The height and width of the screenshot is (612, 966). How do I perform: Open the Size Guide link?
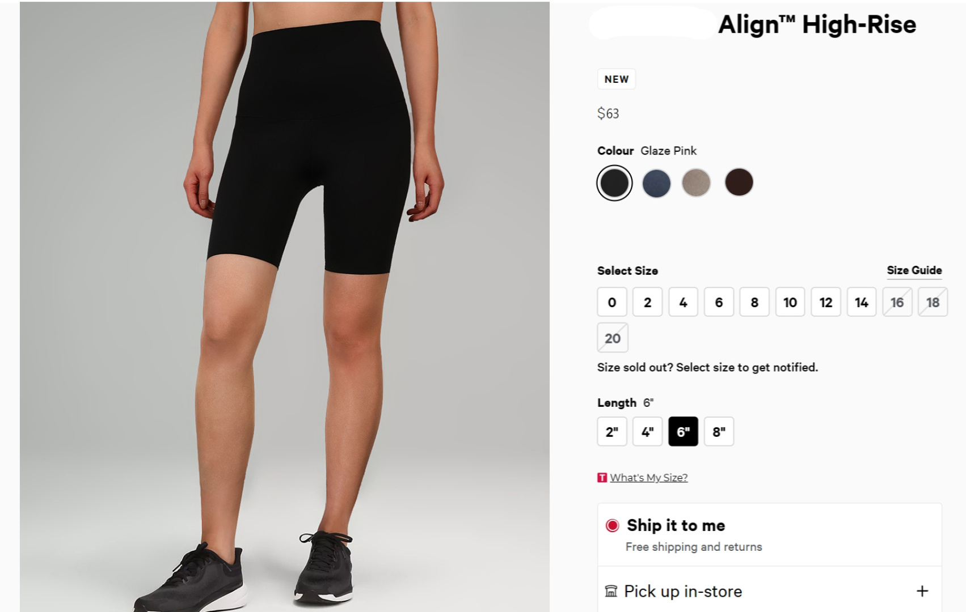coord(914,270)
